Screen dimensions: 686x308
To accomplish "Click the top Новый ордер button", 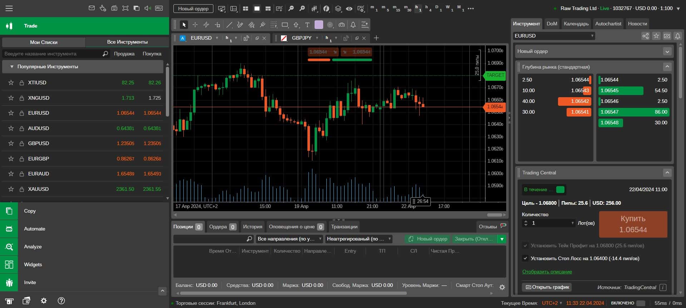I will [x=193, y=9].
